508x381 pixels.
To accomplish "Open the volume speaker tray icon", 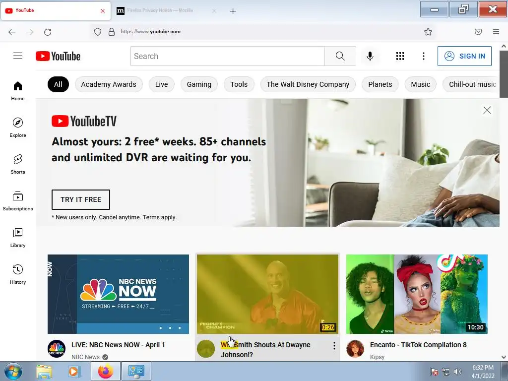I will coord(458,372).
